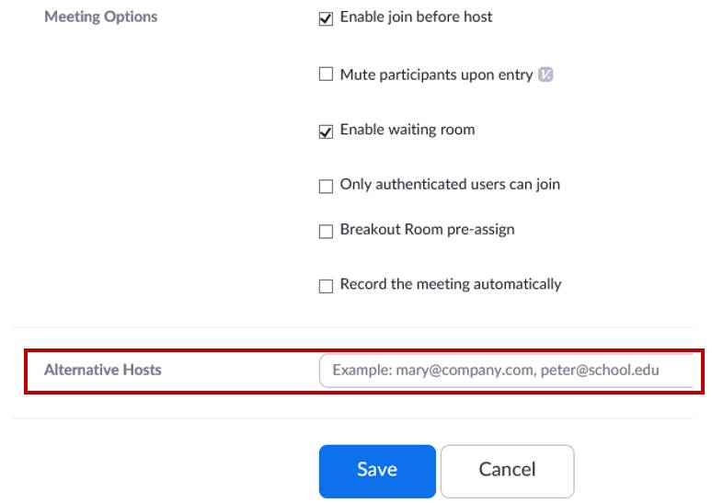Click the 'Record the meeting automatically' label text
The image size is (712, 503).
click(x=451, y=284)
